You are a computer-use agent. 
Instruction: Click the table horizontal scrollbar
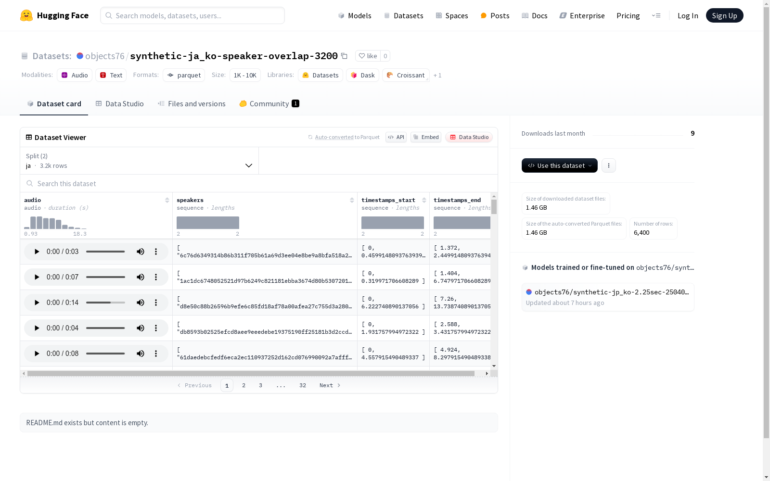[x=251, y=373]
